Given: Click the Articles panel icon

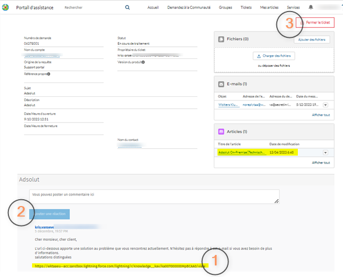Looking at the screenshot, I should [x=221, y=131].
